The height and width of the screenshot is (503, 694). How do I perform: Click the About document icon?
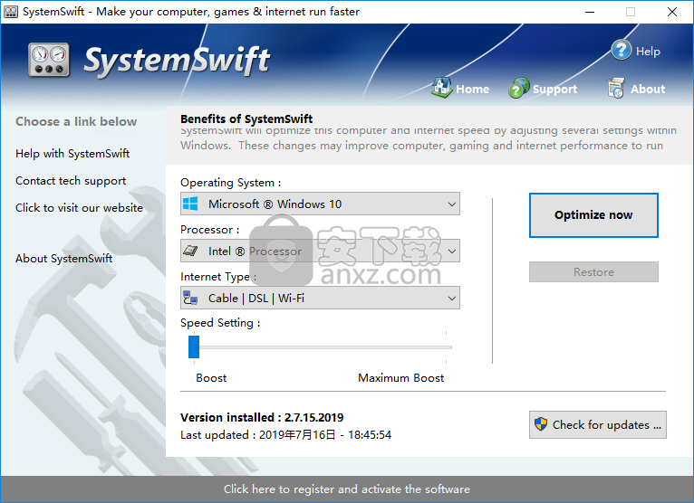coord(616,88)
